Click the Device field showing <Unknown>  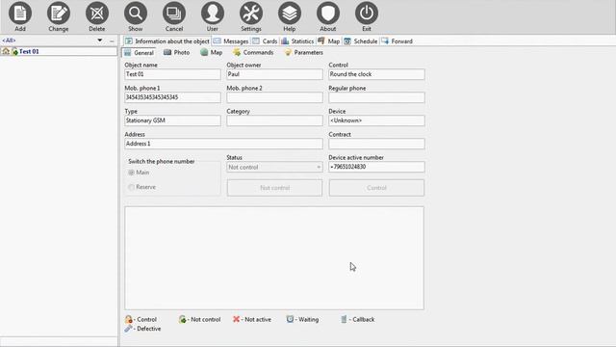coord(376,120)
